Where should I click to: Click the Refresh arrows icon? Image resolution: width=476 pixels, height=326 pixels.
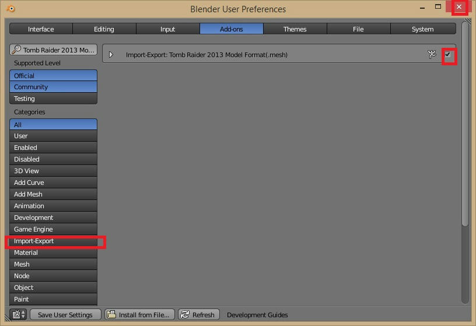pyautogui.click(x=185, y=314)
